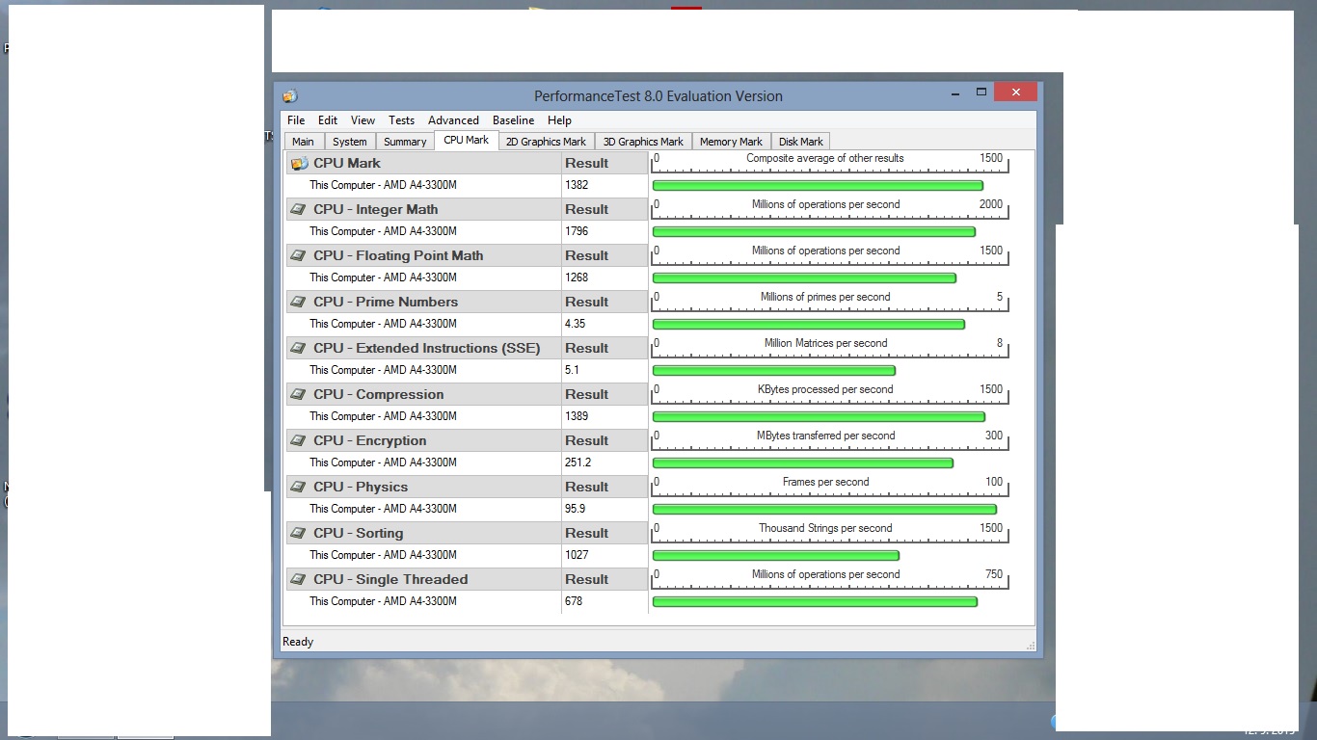The image size is (1317, 740).
Task: Click the Floating Point Math result bar
Action: (x=804, y=277)
